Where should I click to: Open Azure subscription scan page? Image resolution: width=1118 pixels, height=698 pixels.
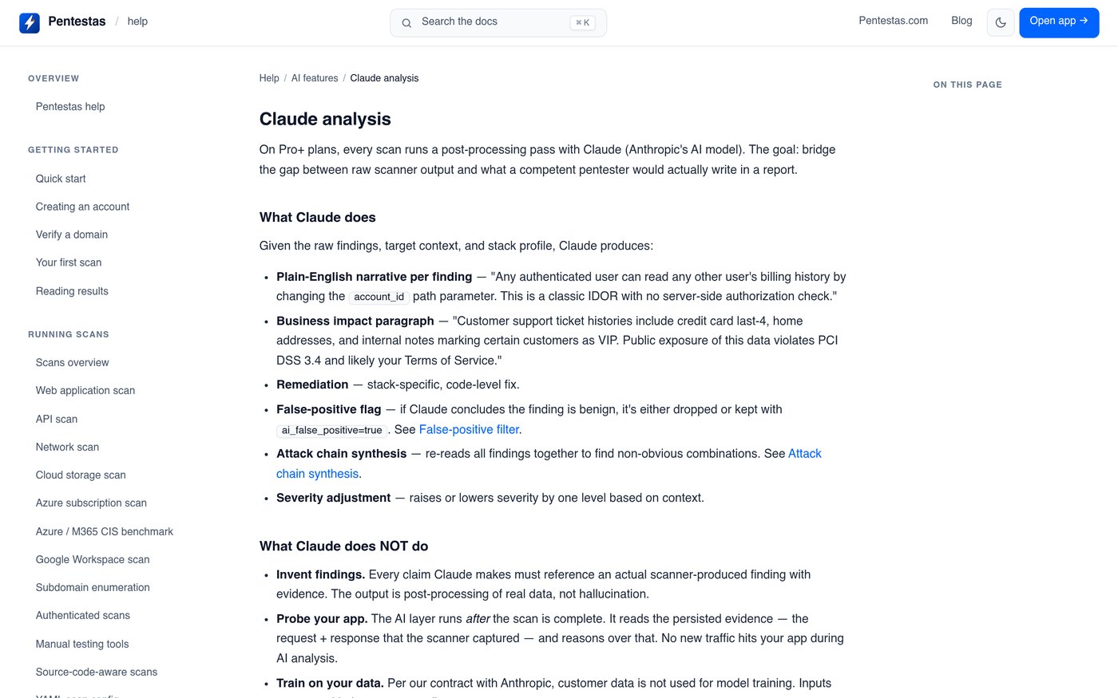pyautogui.click(x=91, y=503)
